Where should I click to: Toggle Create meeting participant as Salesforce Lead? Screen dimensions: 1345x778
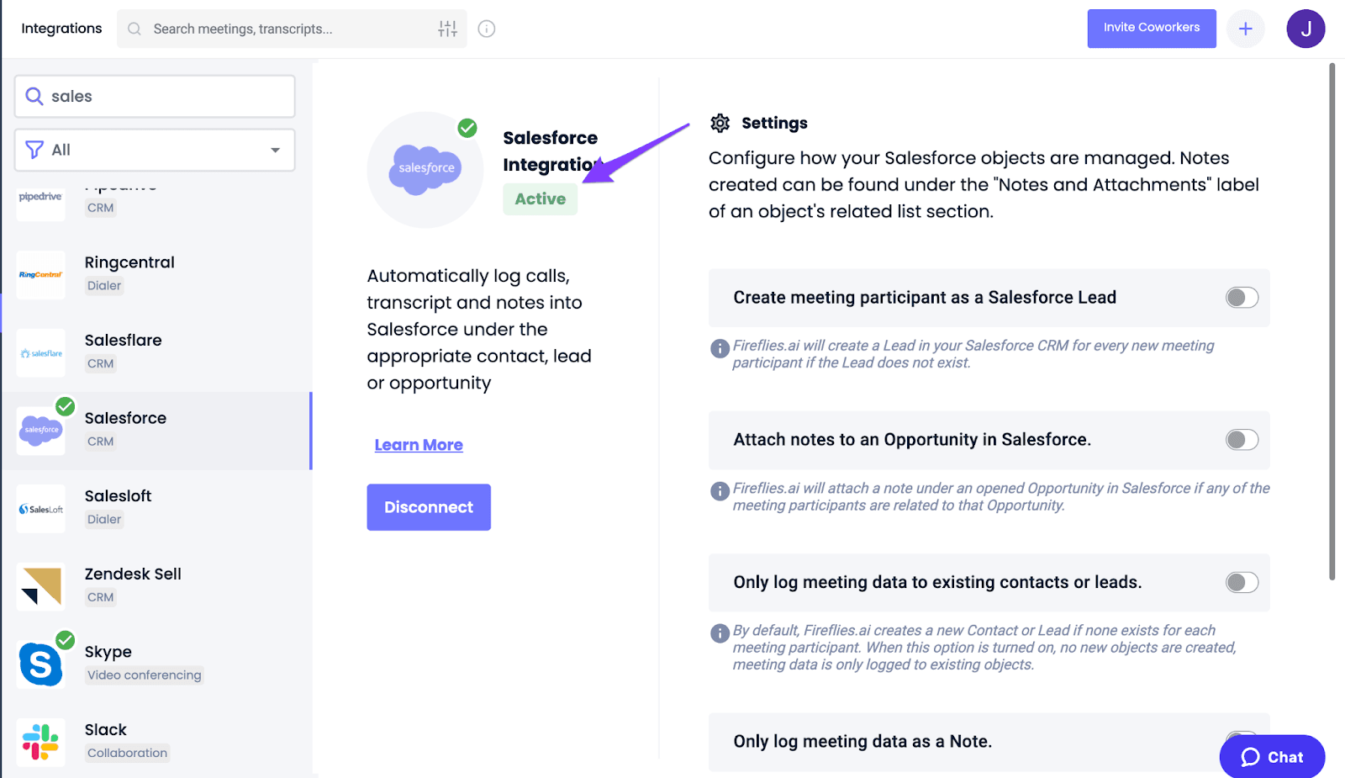coord(1242,298)
